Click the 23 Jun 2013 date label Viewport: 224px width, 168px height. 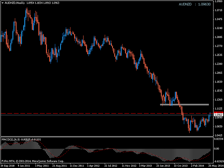coord(163,166)
